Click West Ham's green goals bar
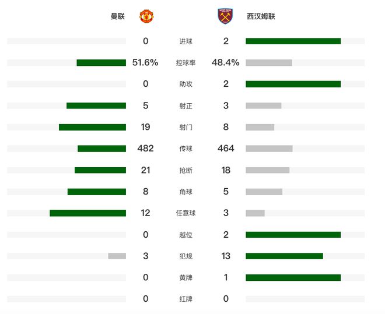 (293, 41)
